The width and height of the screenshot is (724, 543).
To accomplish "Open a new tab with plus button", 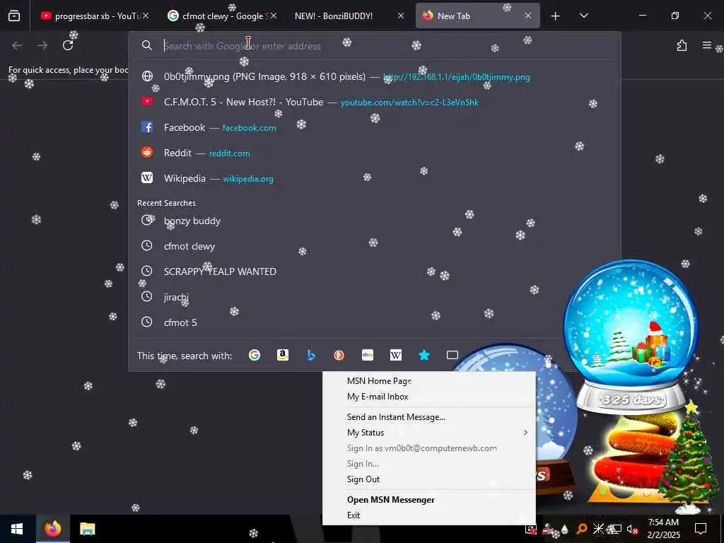I will click(x=556, y=16).
